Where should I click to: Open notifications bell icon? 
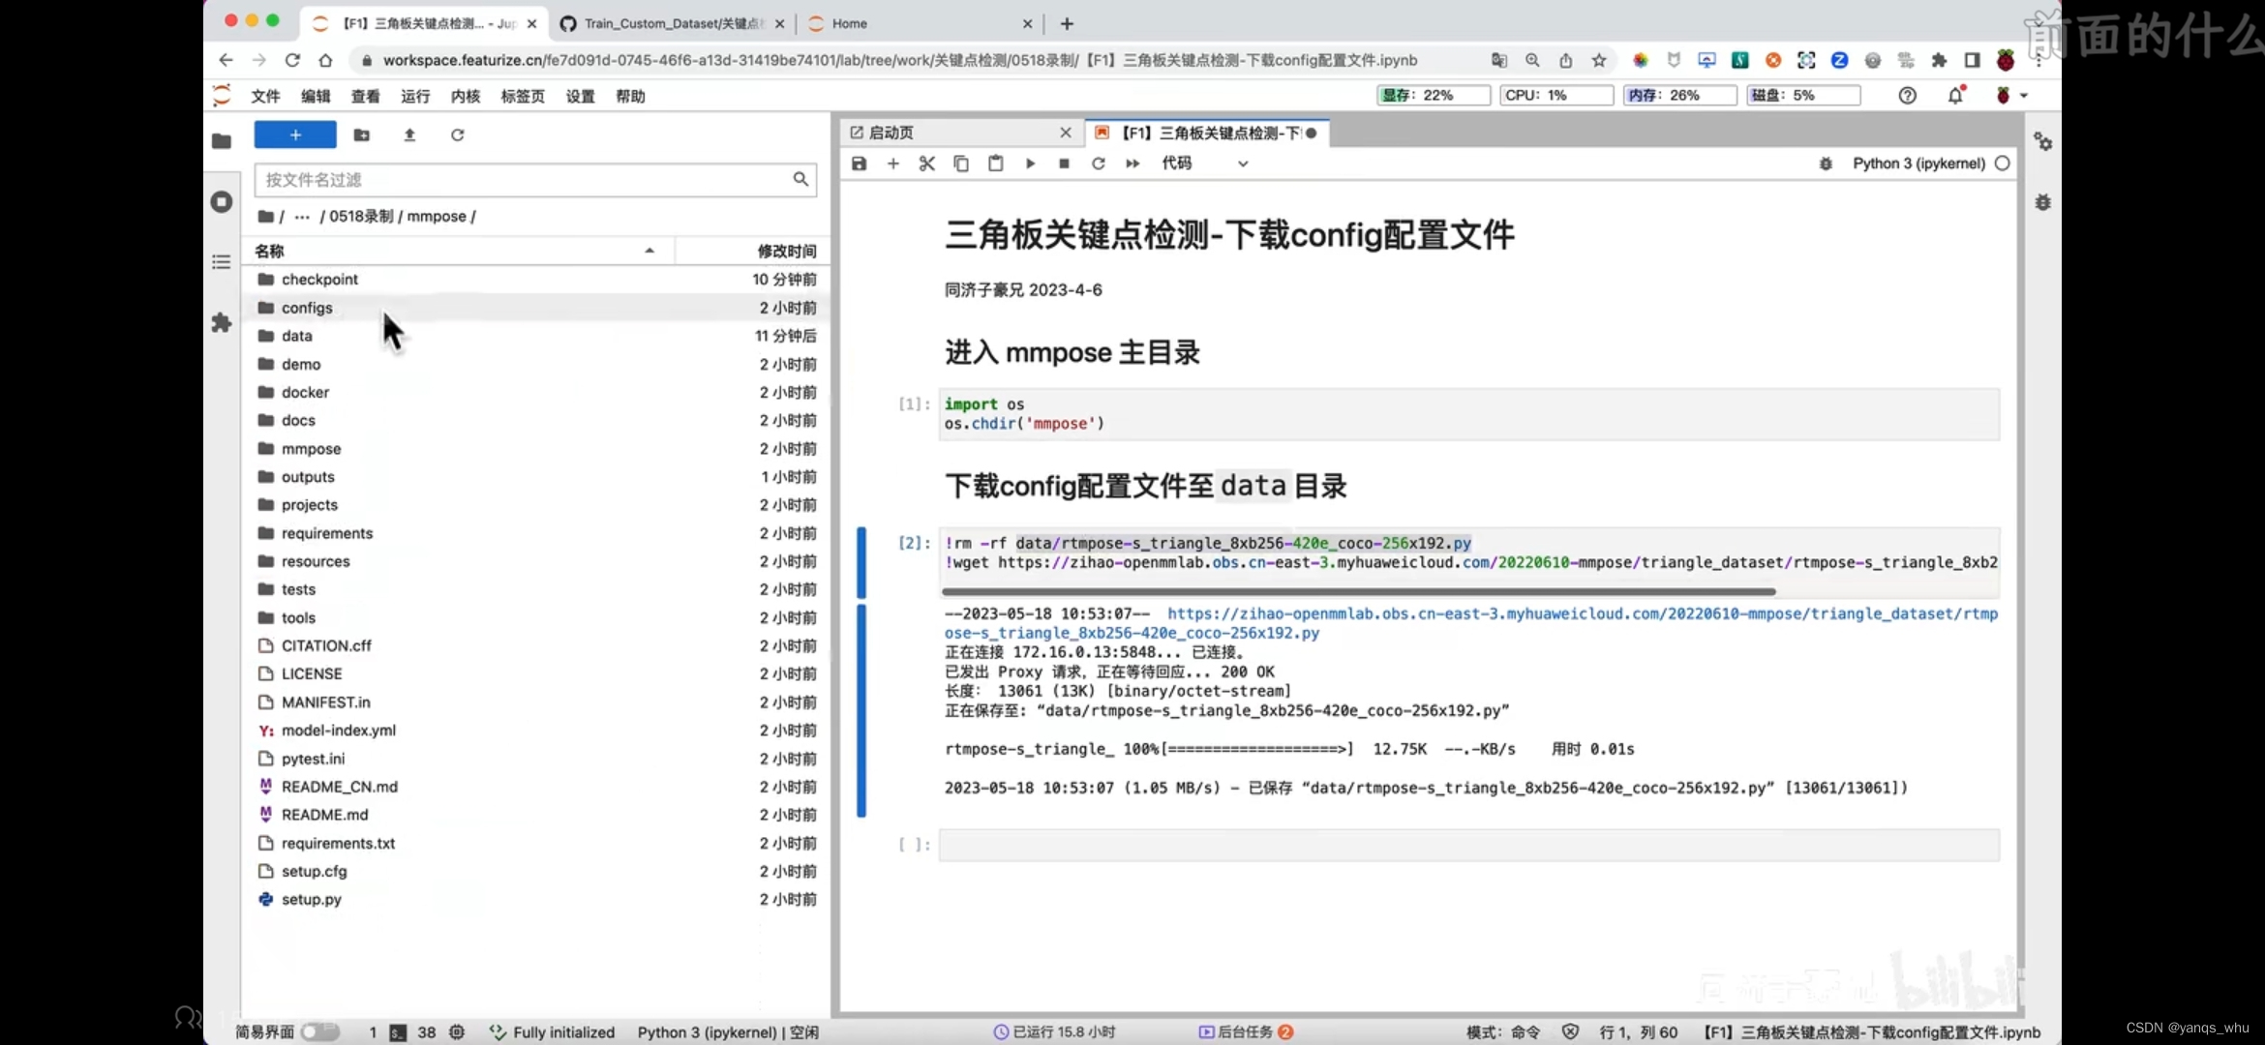1956,95
